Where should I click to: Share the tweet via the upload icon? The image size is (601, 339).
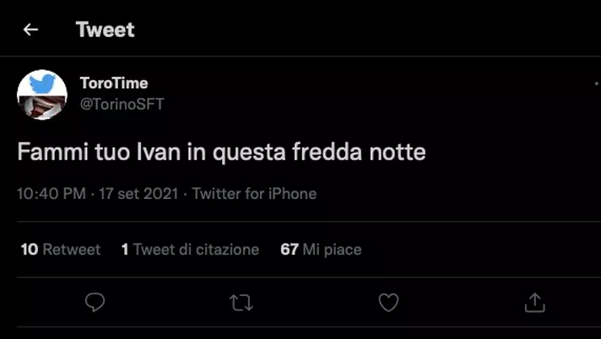534,303
